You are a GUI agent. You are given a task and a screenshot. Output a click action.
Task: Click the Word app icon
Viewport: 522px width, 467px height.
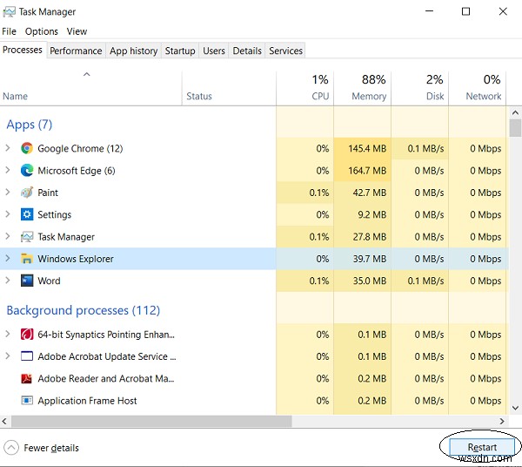coord(27,281)
